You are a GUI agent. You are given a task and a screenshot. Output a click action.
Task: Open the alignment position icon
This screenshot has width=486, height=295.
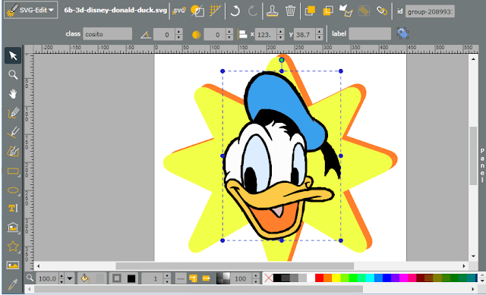tap(242, 34)
